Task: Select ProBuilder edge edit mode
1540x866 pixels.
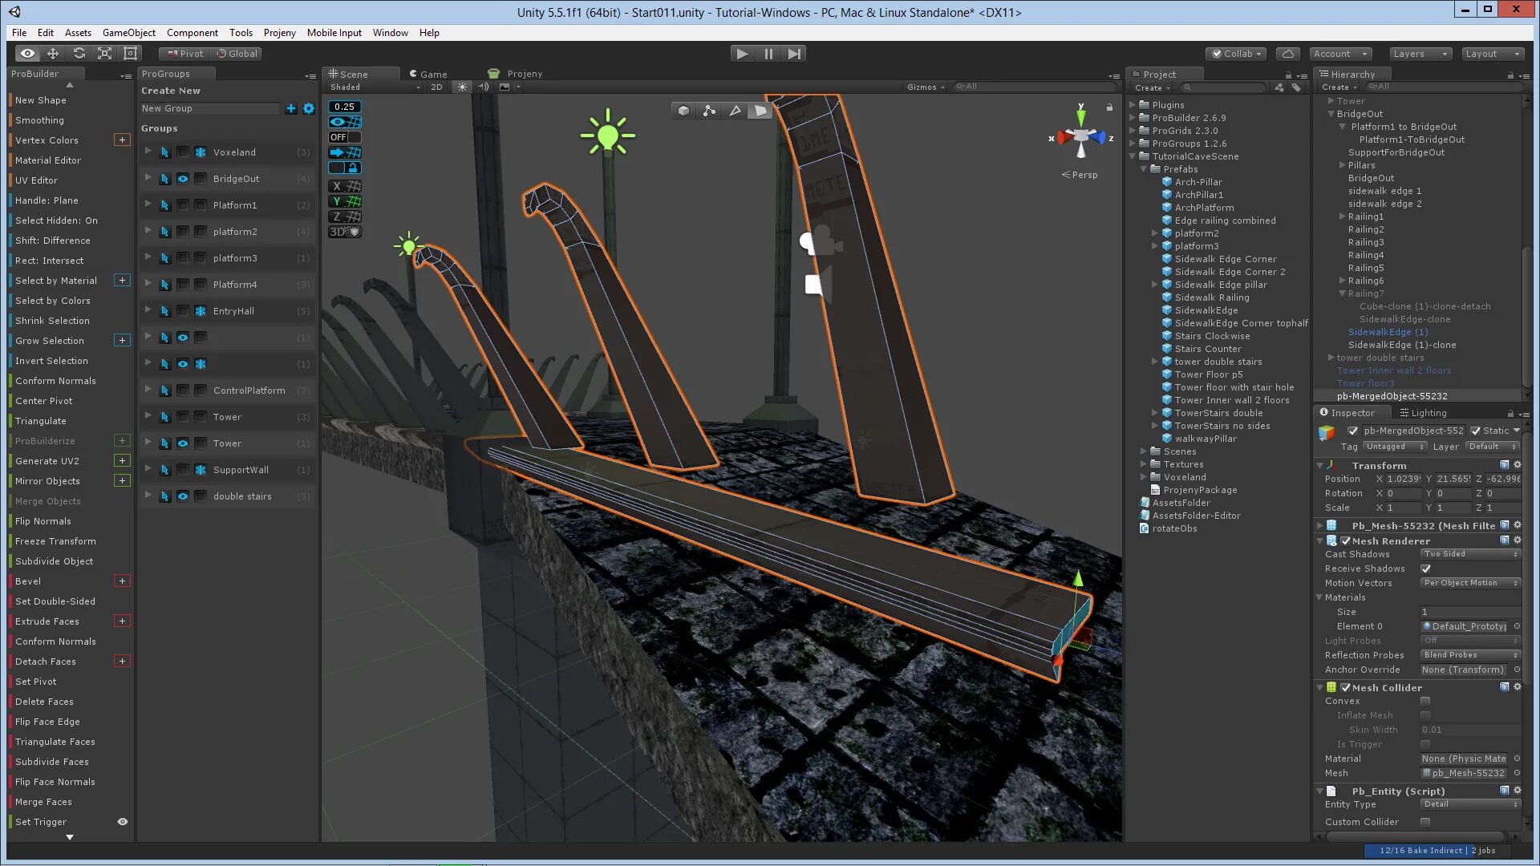Action: pos(735,111)
